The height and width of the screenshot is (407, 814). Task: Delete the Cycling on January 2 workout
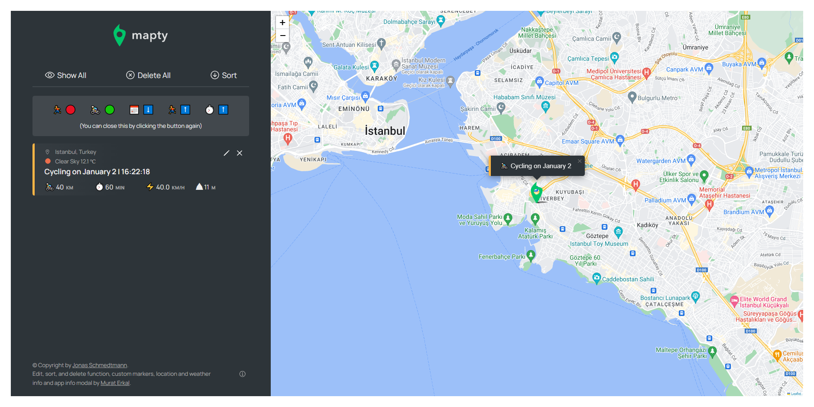[240, 153]
